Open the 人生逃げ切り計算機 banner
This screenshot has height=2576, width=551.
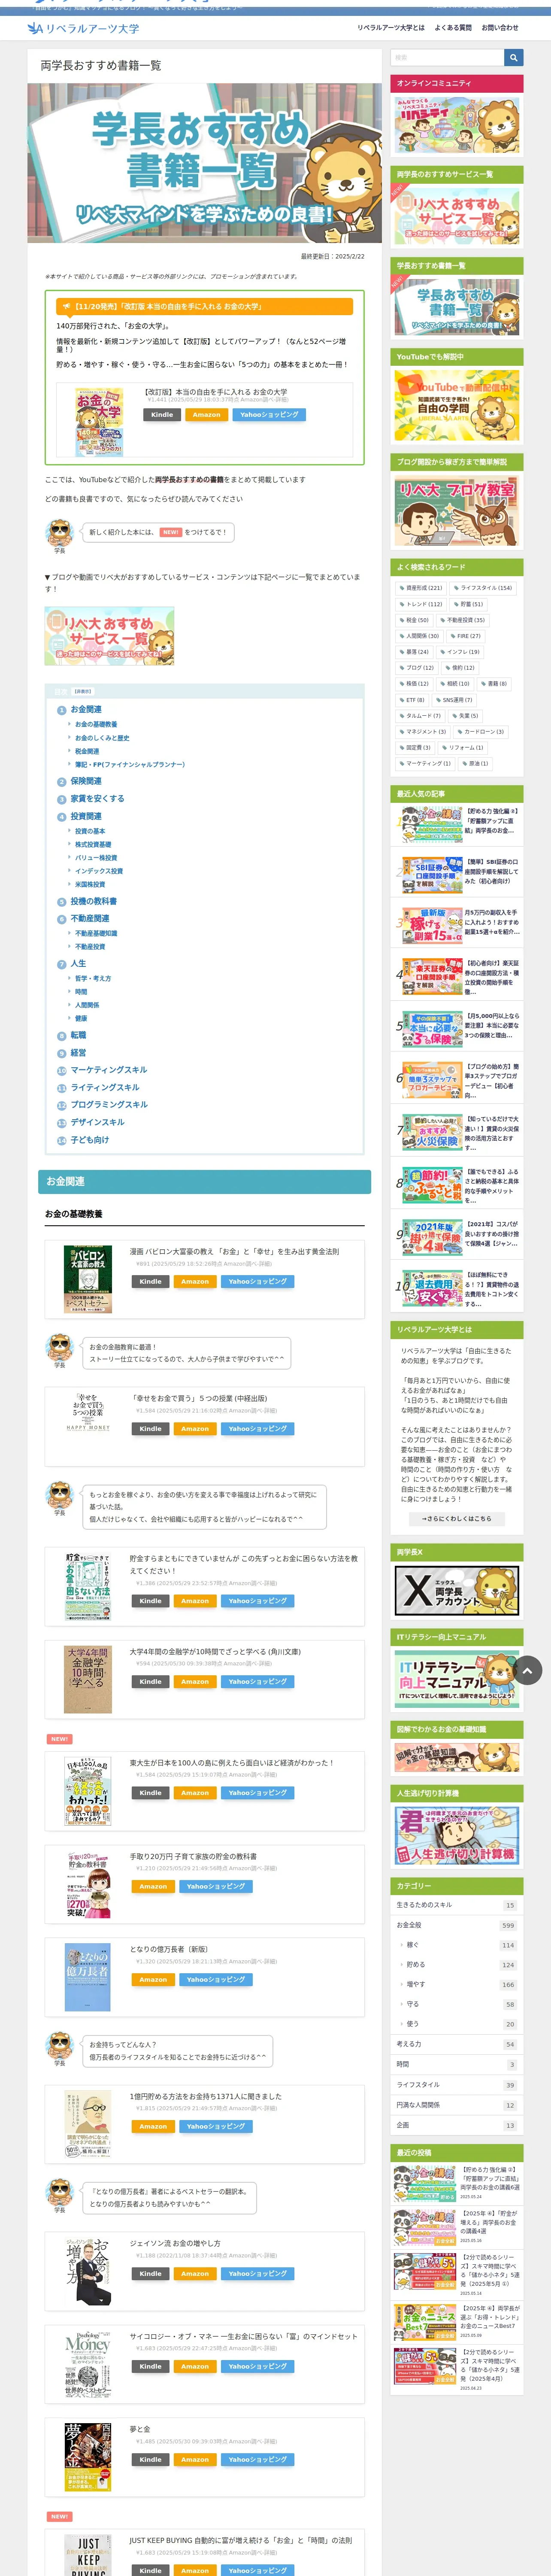click(x=457, y=1836)
